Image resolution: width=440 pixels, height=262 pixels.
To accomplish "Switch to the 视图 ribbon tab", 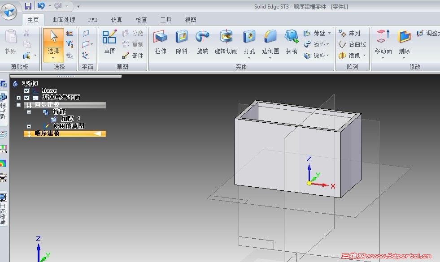I will (191, 20).
